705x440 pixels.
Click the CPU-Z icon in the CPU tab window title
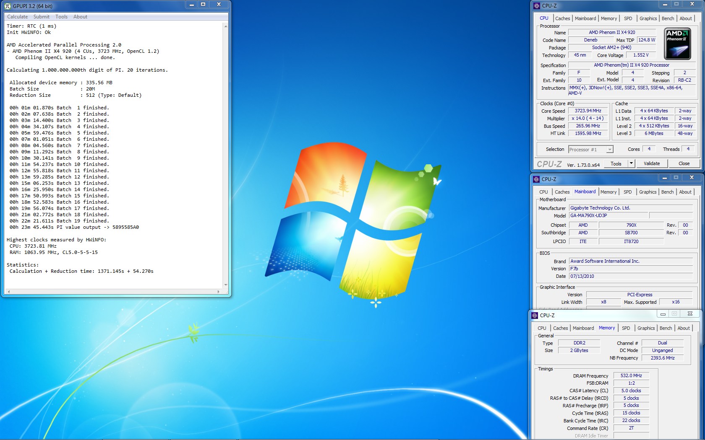pyautogui.click(x=537, y=6)
